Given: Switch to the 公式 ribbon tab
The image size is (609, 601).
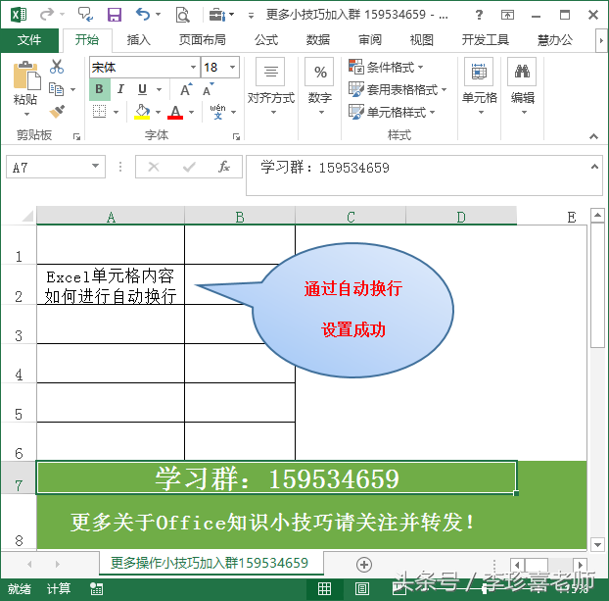Looking at the screenshot, I should click(266, 40).
